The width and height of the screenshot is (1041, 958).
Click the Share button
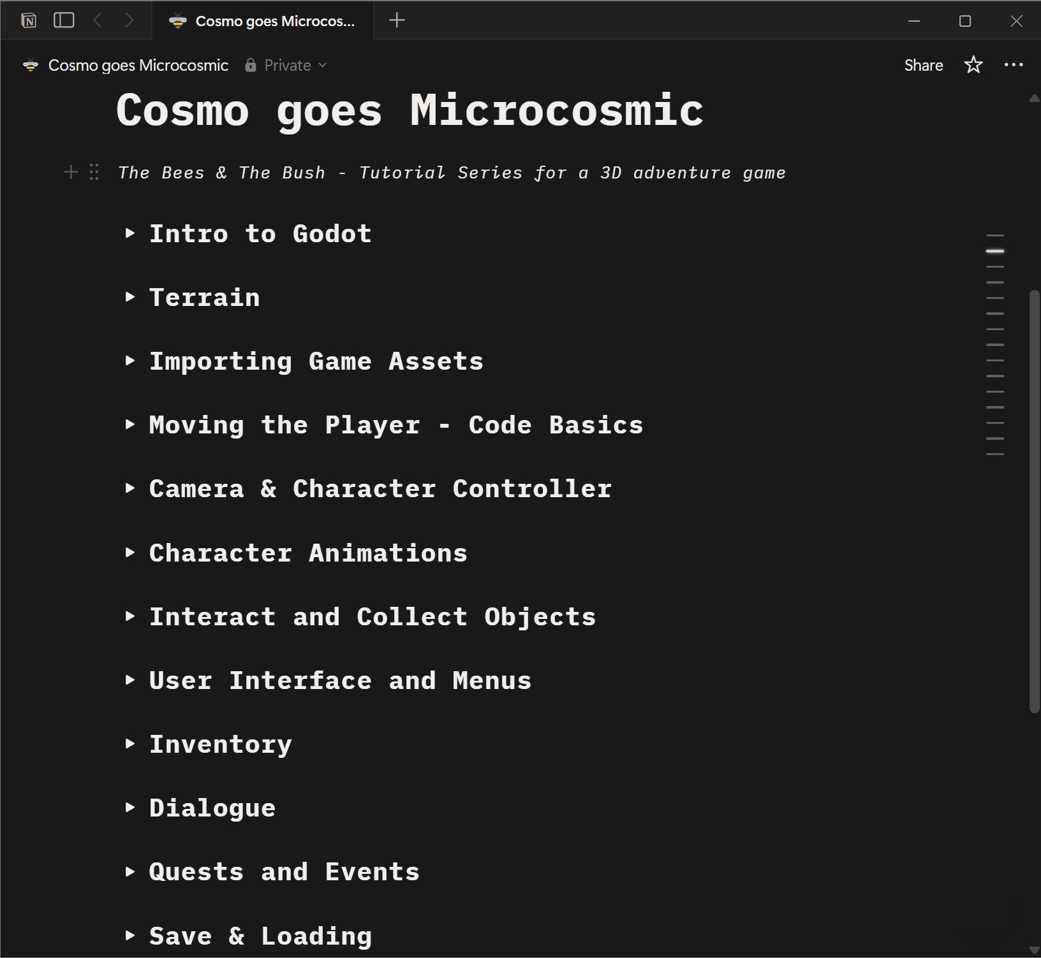(x=923, y=65)
